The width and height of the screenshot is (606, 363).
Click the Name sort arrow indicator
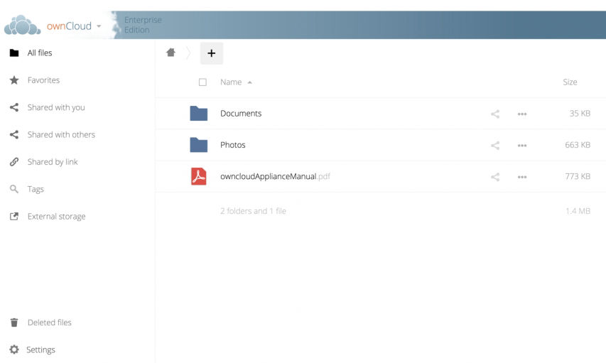point(249,82)
